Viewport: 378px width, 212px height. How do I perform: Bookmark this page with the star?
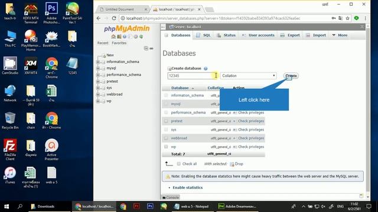347,18
